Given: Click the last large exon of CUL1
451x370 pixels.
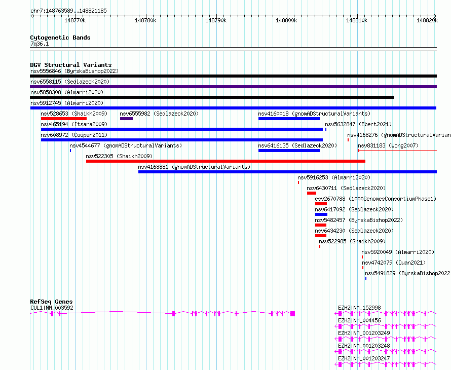Looking at the screenshot, I should (292, 314).
